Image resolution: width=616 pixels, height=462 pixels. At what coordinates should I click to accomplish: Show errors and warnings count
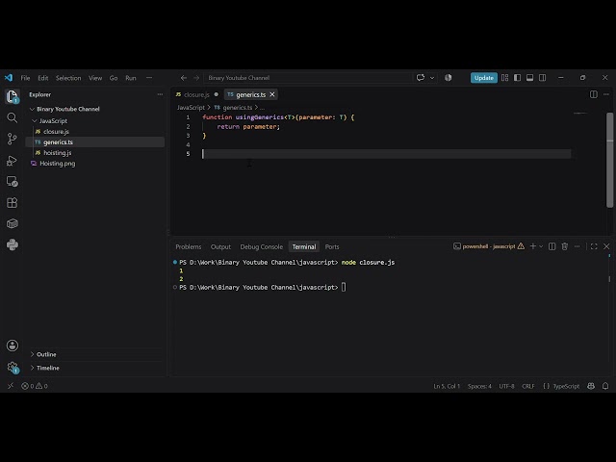click(x=35, y=386)
